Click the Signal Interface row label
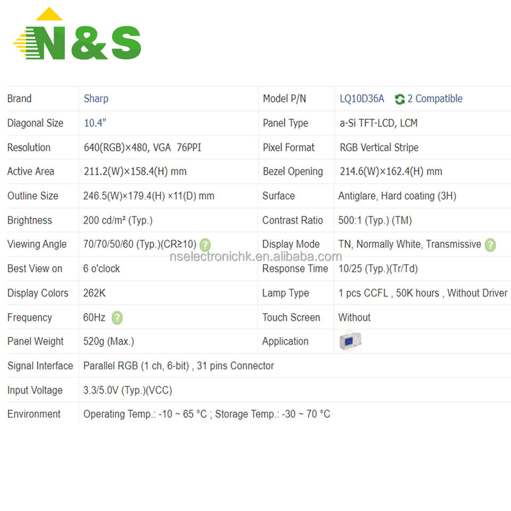The image size is (511, 511). coord(40,366)
